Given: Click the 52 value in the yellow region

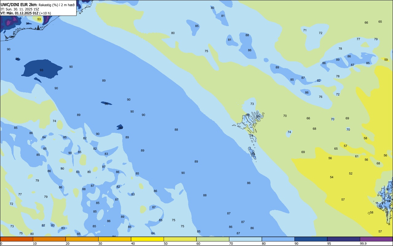Looking at the screenshot, I should coord(351,174).
